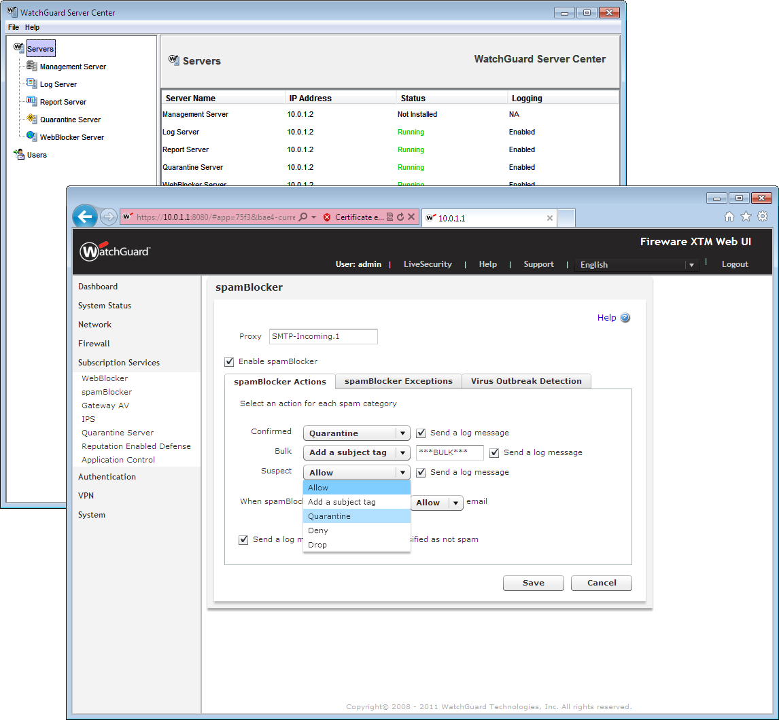Toggle the bottom send a log message checkbox
Image resolution: width=779 pixels, height=720 pixels.
[x=243, y=540]
